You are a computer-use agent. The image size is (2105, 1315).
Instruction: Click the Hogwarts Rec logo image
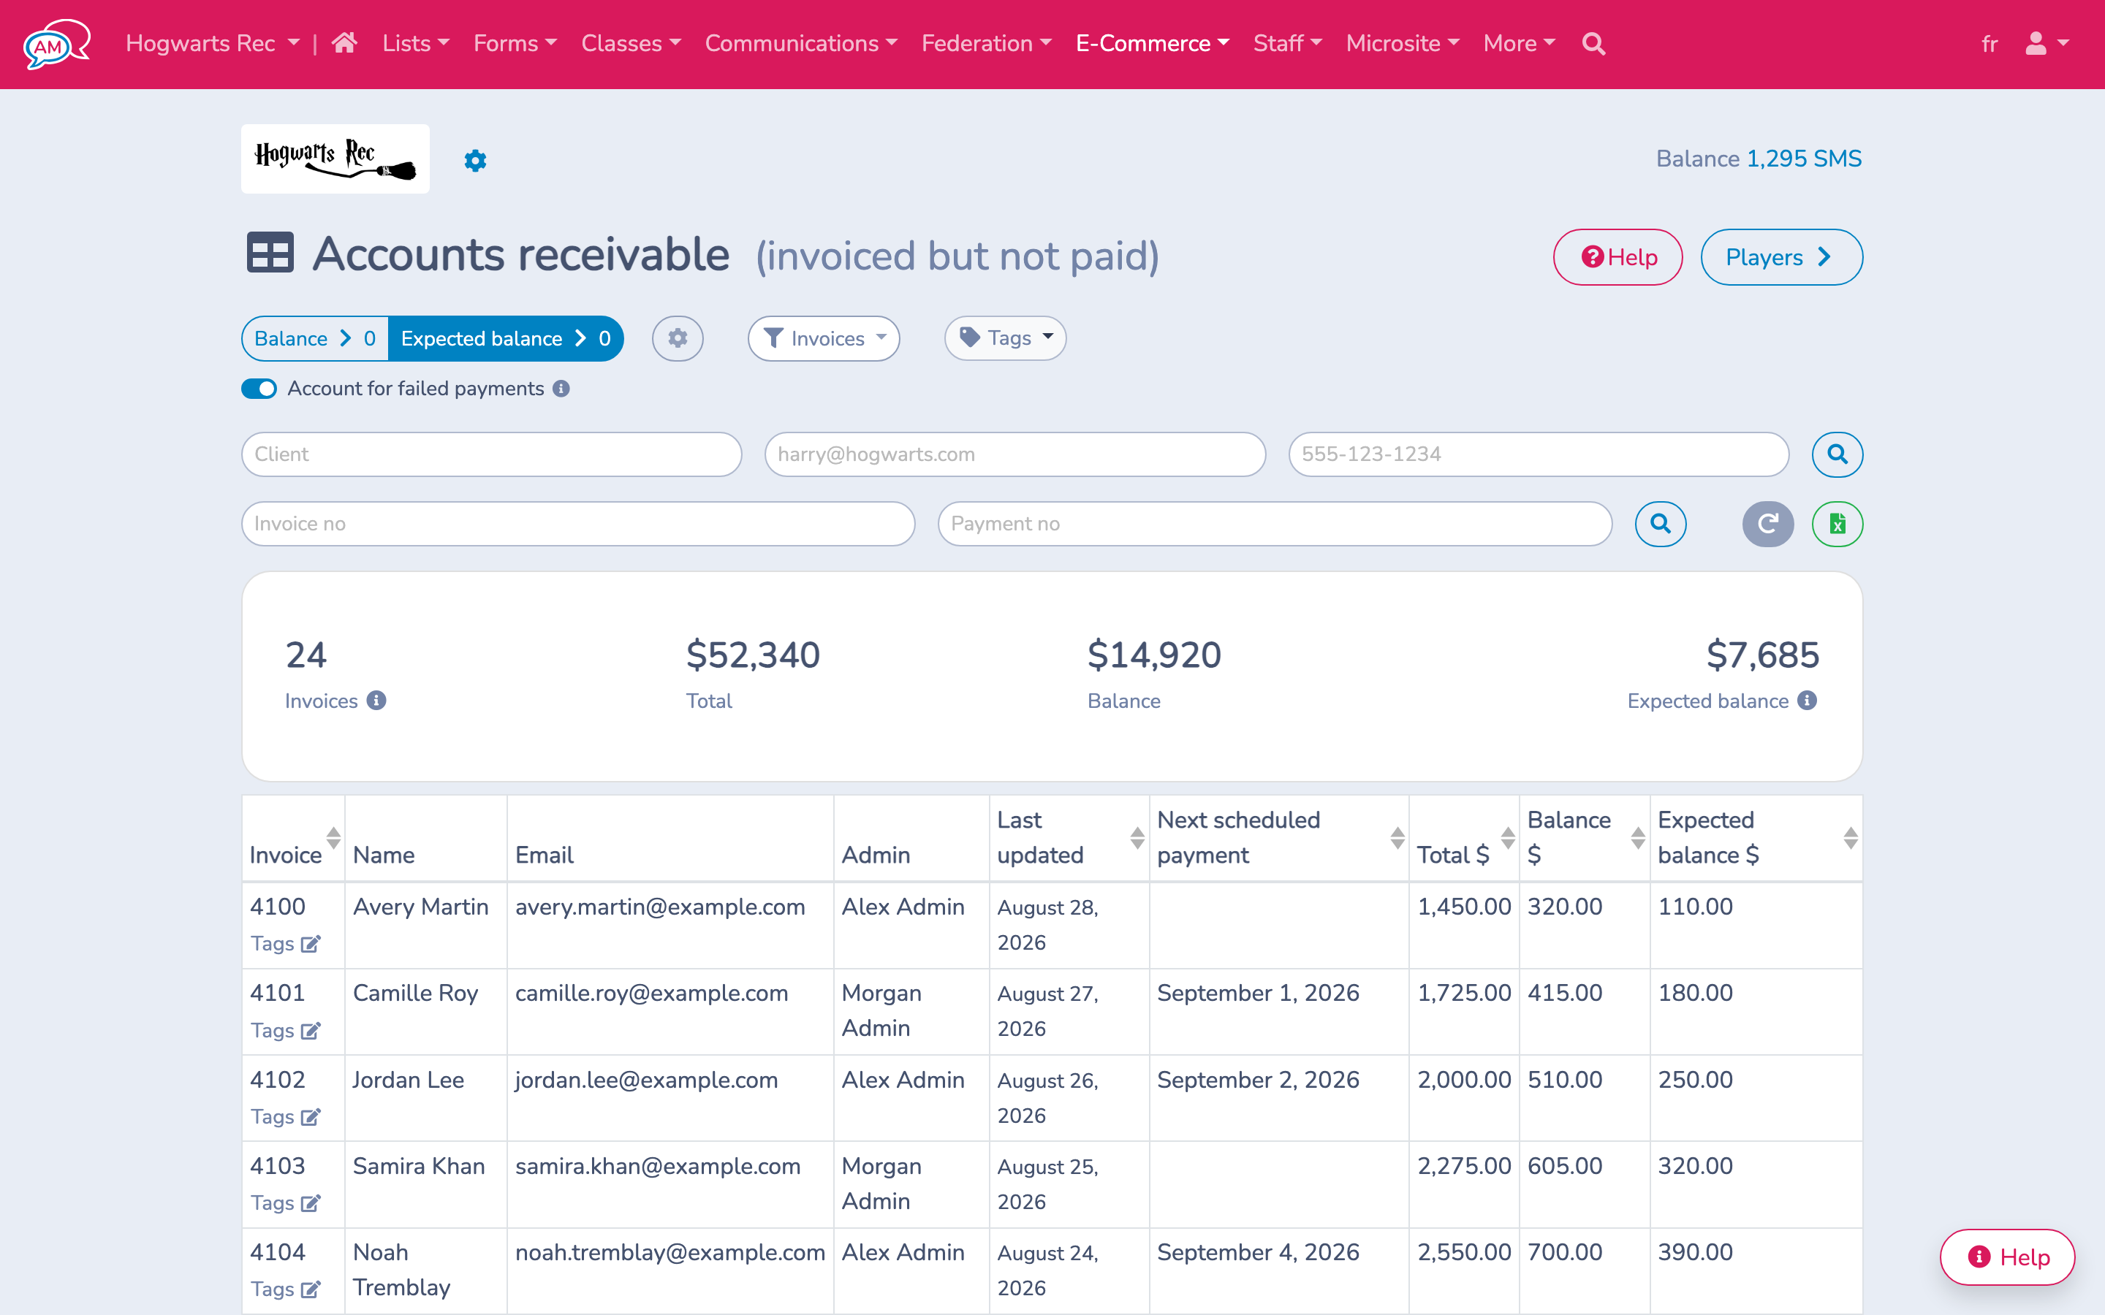coord(335,159)
